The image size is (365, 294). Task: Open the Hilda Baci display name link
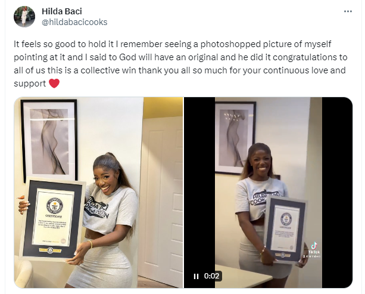(62, 11)
